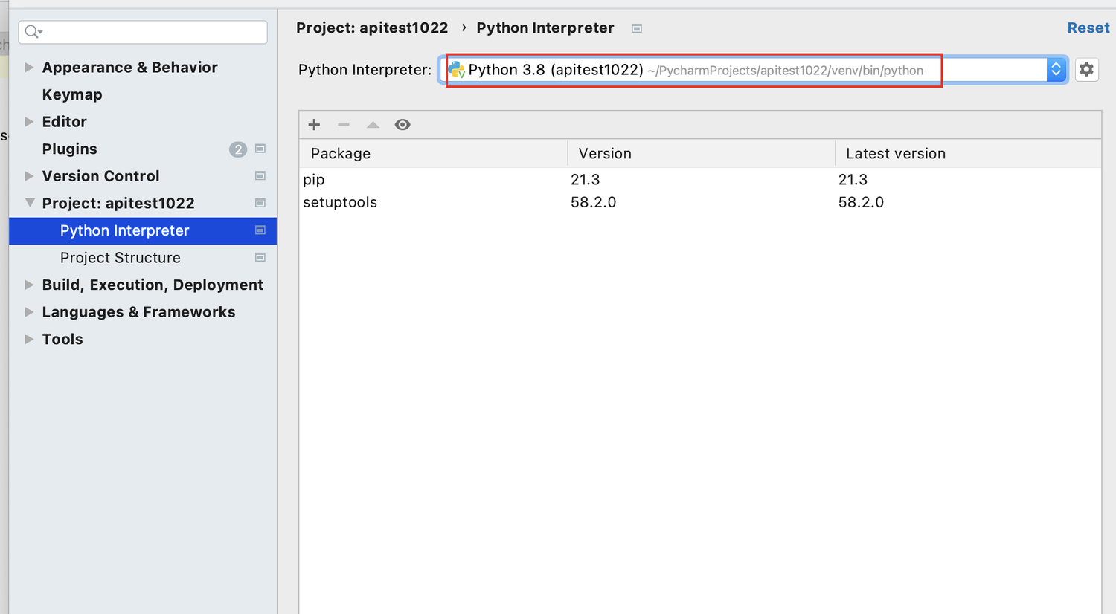Click the upgrade package up-arrow icon
This screenshot has height=614, width=1116.
tap(373, 124)
